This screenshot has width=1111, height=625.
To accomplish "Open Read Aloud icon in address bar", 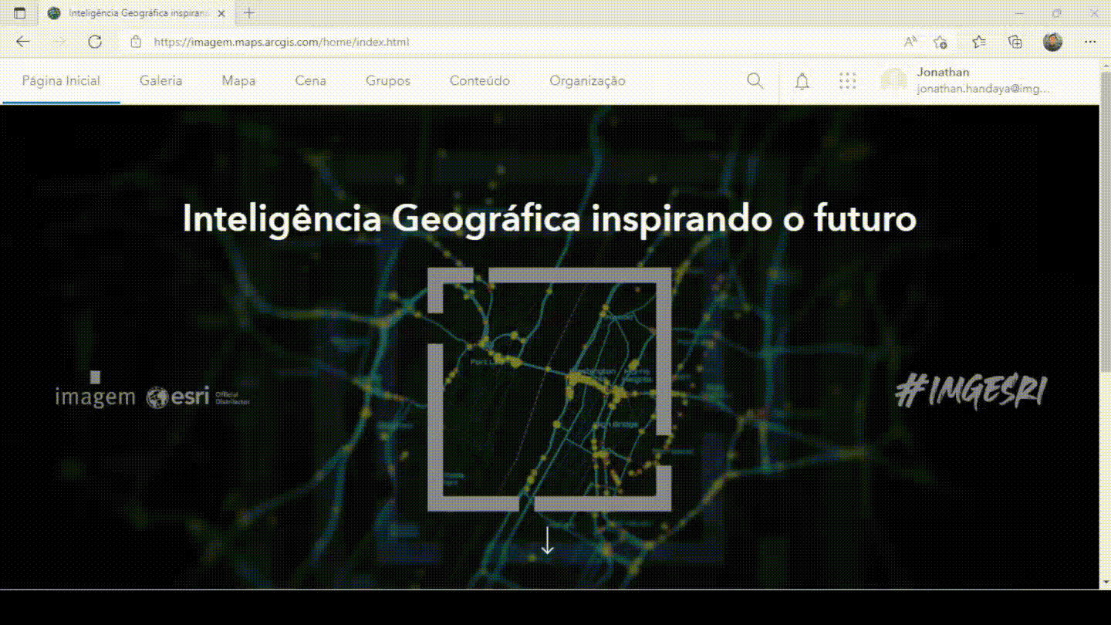I will 910,42.
